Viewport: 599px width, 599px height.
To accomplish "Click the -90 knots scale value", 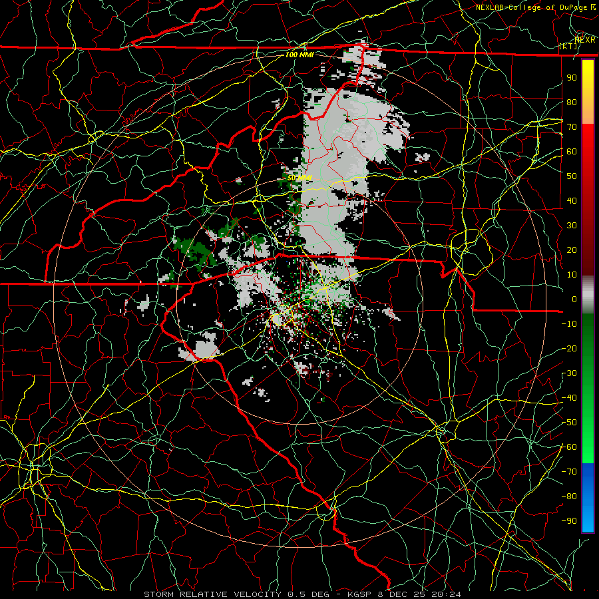I will point(569,521).
